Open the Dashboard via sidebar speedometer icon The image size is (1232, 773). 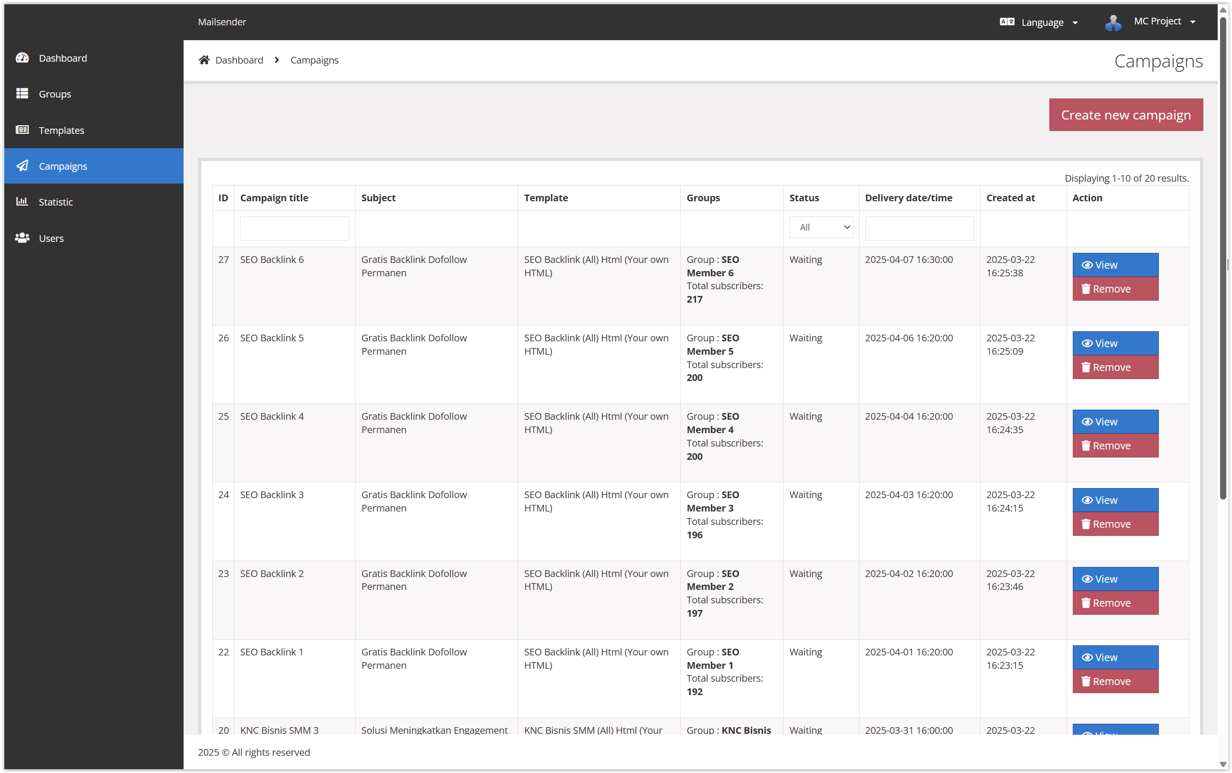(22, 58)
